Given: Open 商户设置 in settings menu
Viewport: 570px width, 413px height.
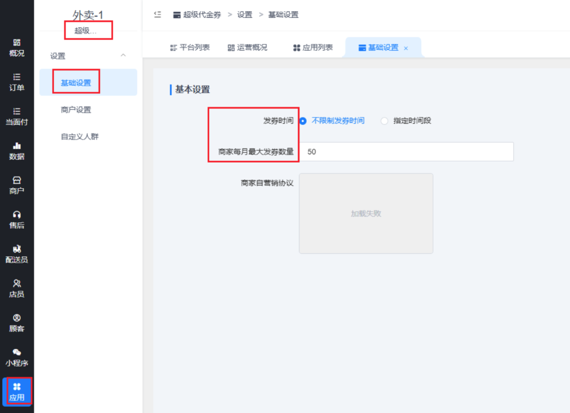Looking at the screenshot, I should point(76,110).
